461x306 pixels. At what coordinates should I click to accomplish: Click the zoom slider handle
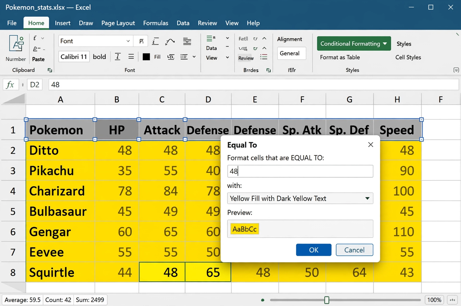[327, 300]
